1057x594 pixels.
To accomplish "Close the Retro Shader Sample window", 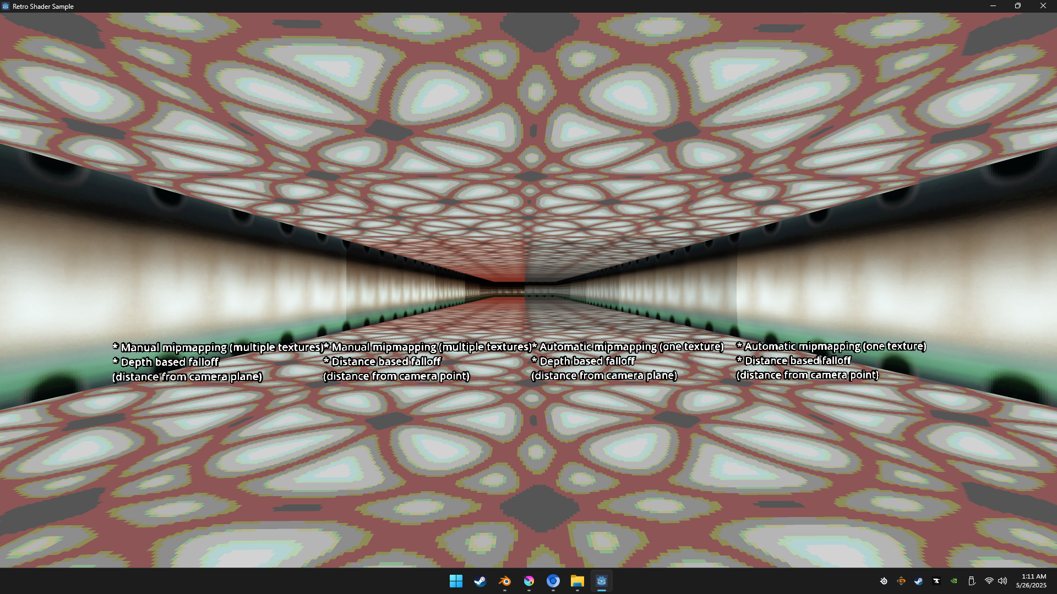I will tap(1043, 6).
